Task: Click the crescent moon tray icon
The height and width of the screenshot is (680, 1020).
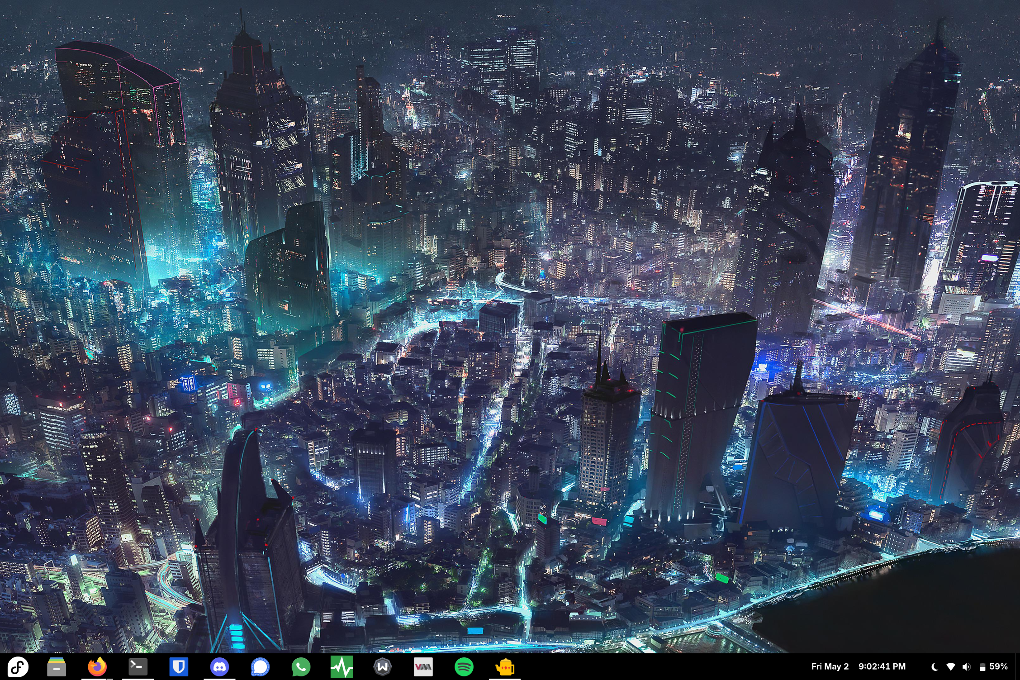Action: coord(934,667)
